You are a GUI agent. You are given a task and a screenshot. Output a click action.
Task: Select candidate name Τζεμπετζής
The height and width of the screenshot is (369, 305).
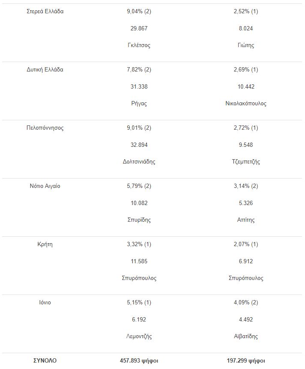click(x=246, y=162)
